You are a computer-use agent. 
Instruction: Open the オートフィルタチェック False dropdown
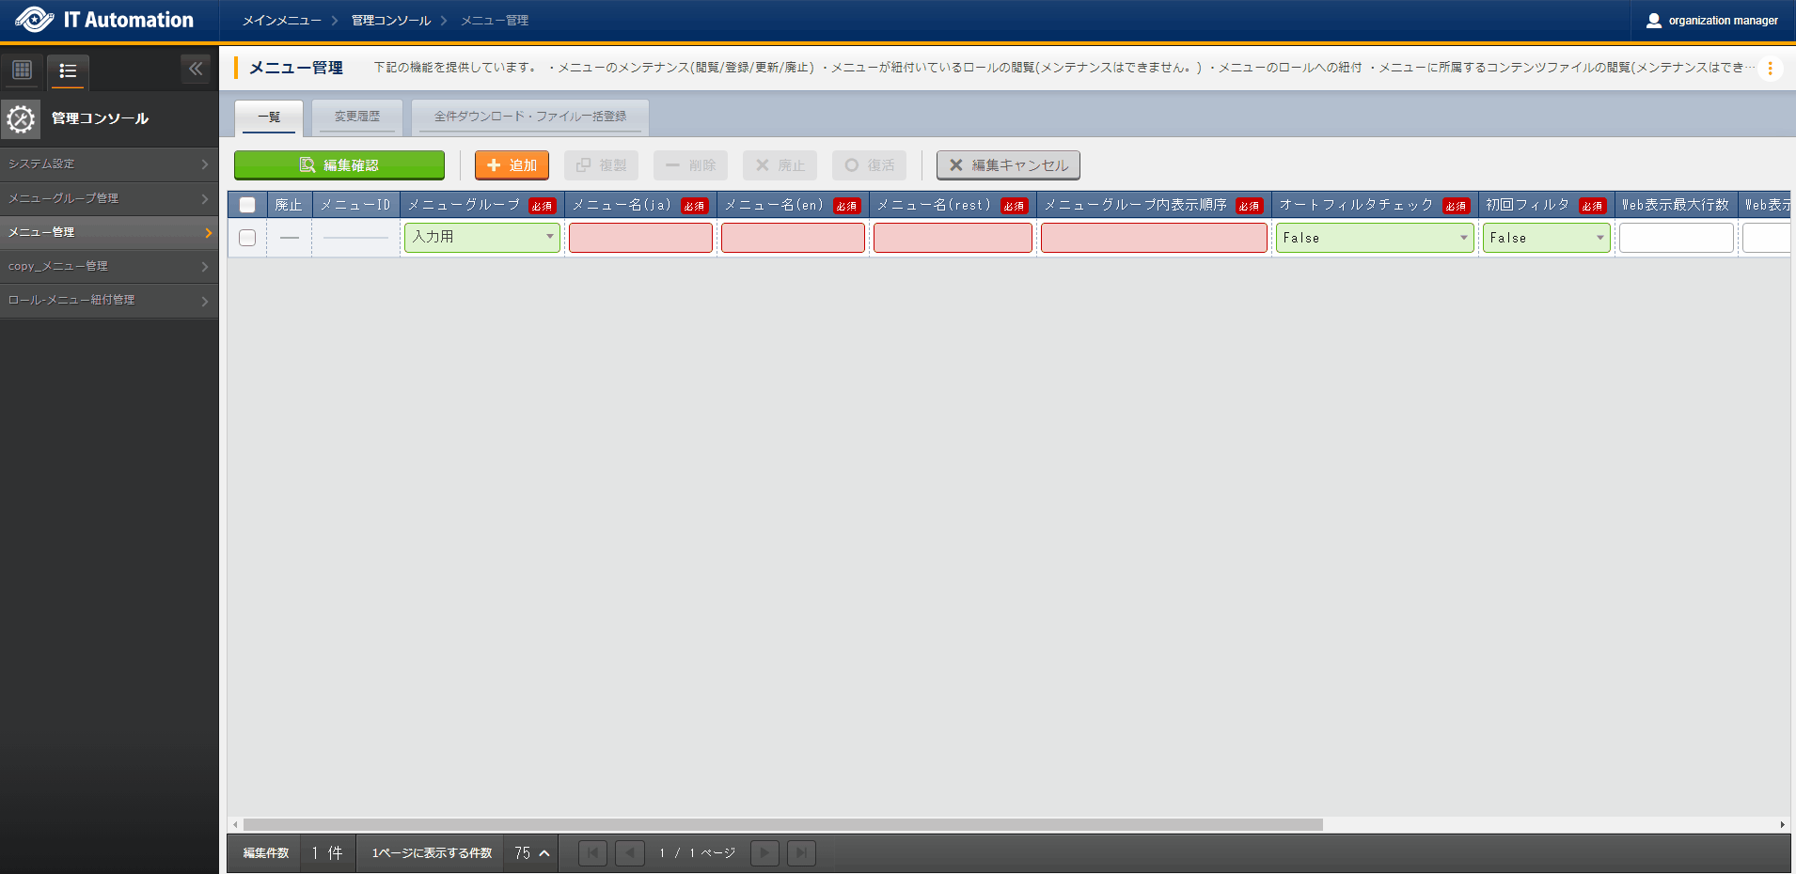click(x=1375, y=238)
